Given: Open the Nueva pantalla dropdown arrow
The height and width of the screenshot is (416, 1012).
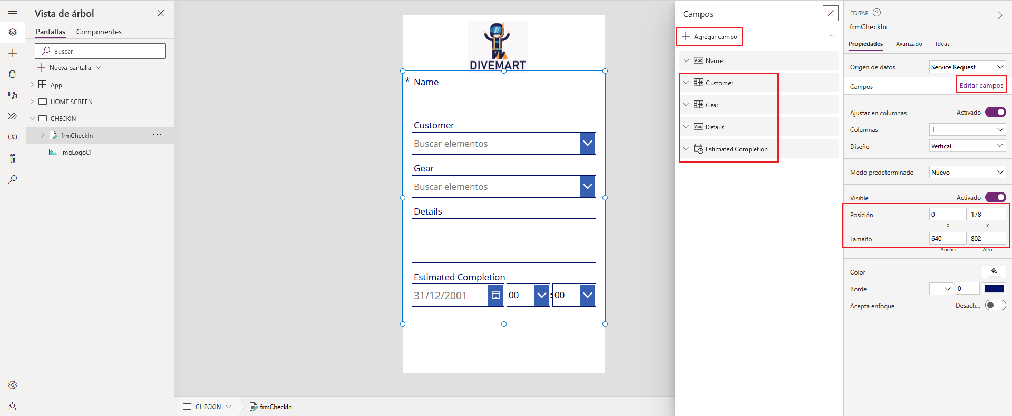Looking at the screenshot, I should point(99,67).
